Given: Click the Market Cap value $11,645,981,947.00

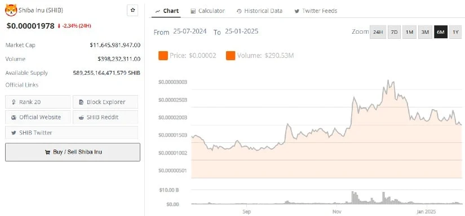Looking at the screenshot, I should click(115, 45).
